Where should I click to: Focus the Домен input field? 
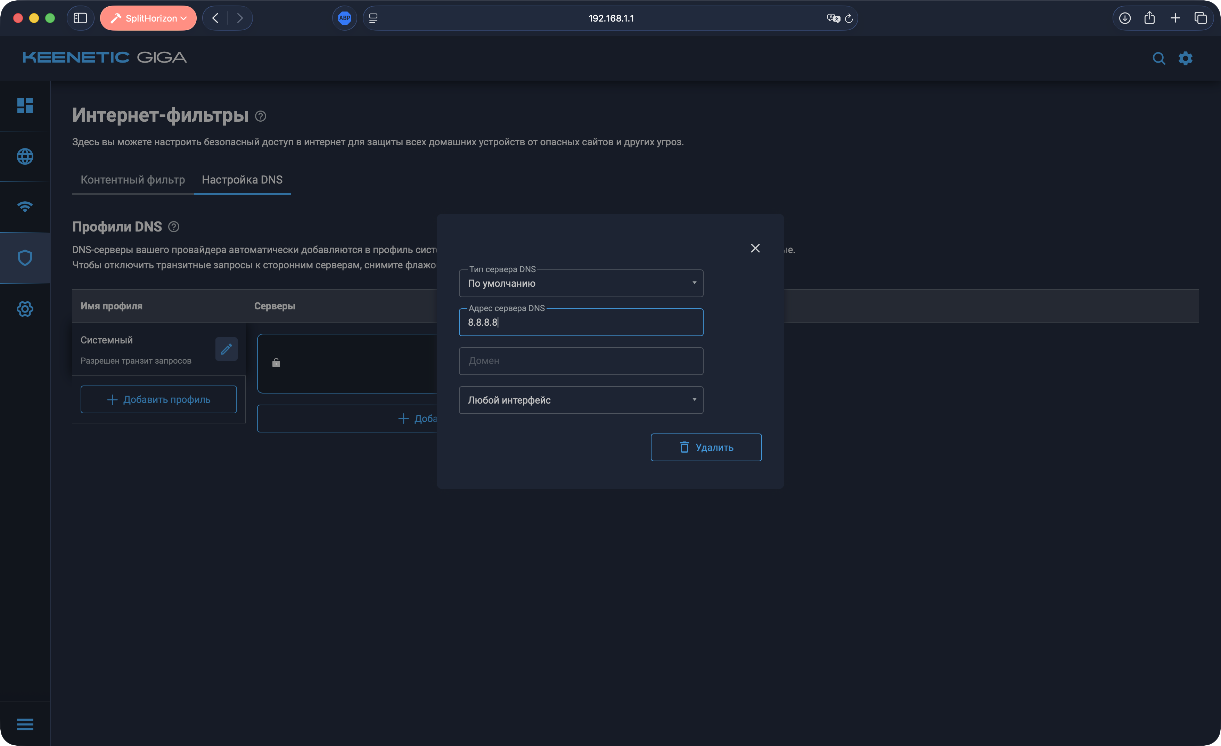(x=581, y=361)
